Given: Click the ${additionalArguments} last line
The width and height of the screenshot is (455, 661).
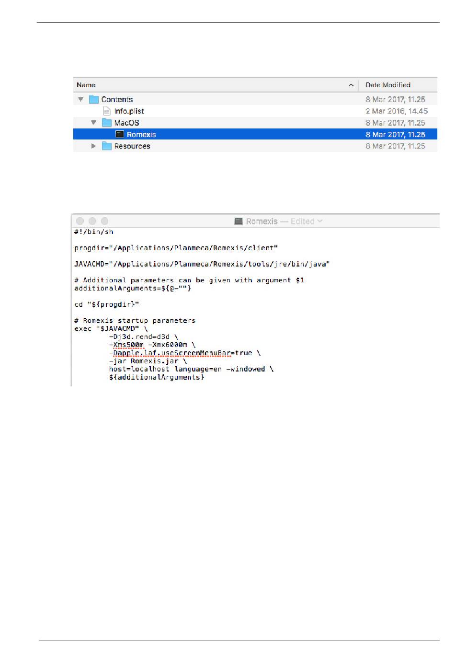Looking at the screenshot, I should [157, 378].
